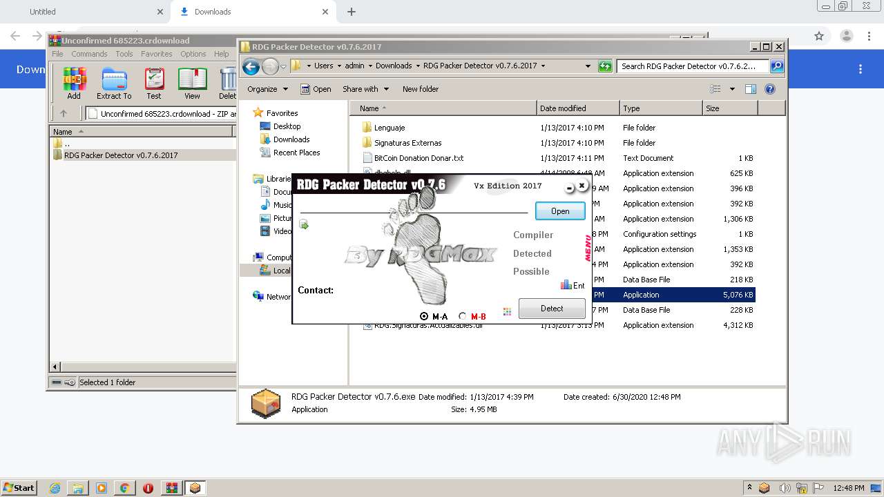Click the Explorer search magnifier icon

776,66
